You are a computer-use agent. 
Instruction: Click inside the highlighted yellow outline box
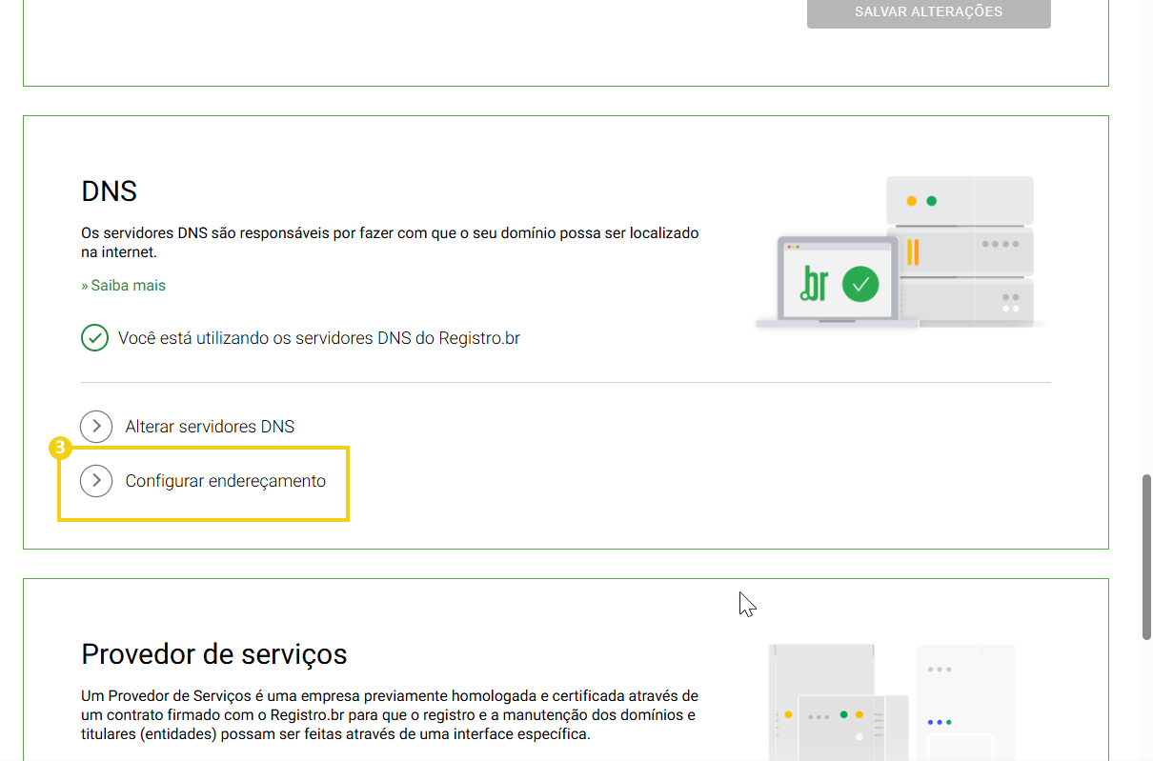coord(203,484)
